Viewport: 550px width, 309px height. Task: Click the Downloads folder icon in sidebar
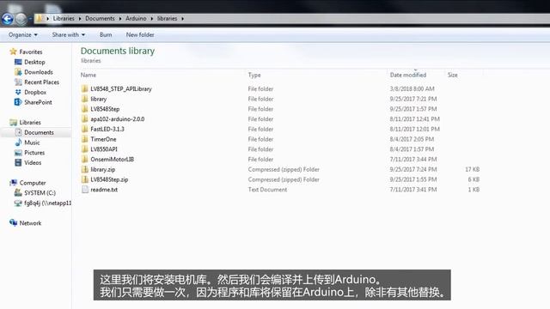[18, 72]
